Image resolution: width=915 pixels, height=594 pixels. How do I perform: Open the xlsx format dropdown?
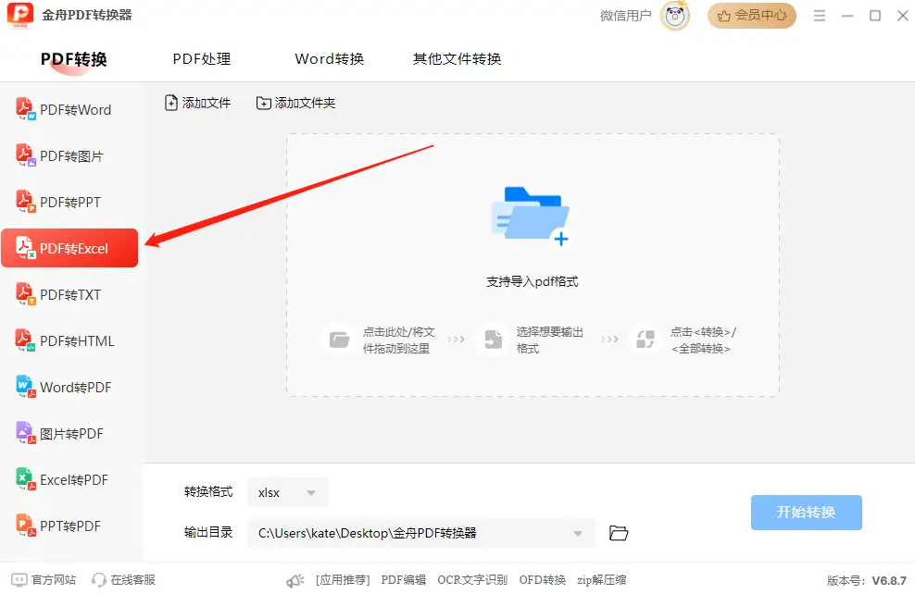pyautogui.click(x=287, y=492)
